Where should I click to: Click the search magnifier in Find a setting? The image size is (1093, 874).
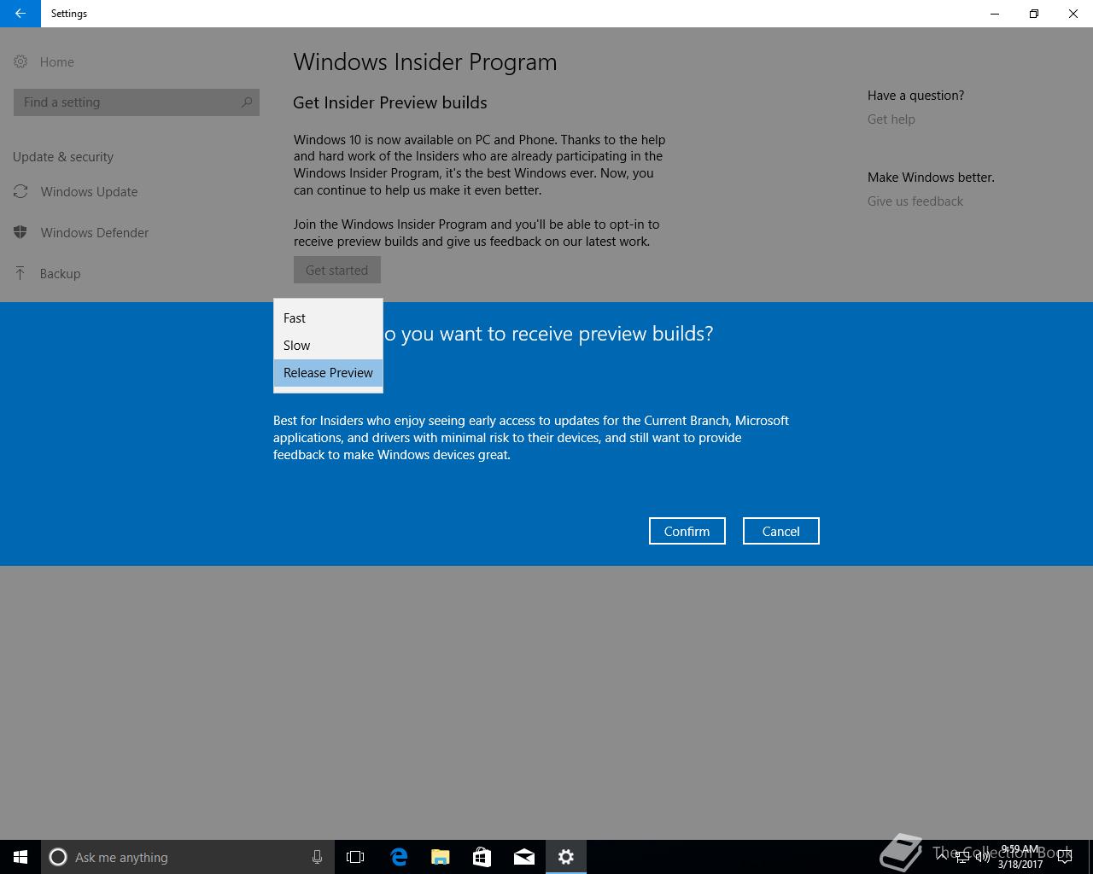coord(247,102)
